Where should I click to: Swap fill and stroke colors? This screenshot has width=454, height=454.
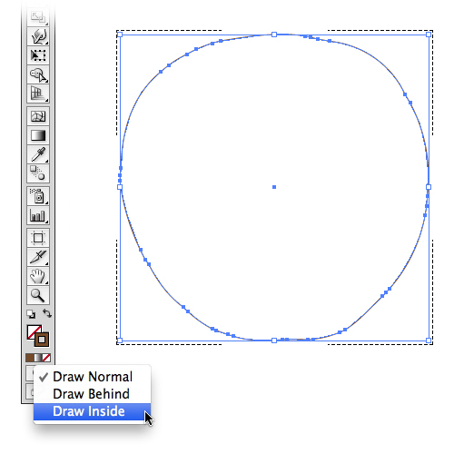[x=47, y=313]
